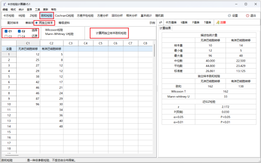Switch to the 相关分析 tab
Image resolution: width=261 pixels, height=163 pixels.
tap(132, 16)
